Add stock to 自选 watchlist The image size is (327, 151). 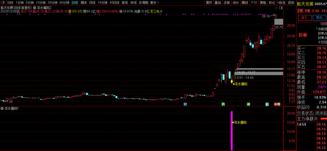[x=281, y=3]
